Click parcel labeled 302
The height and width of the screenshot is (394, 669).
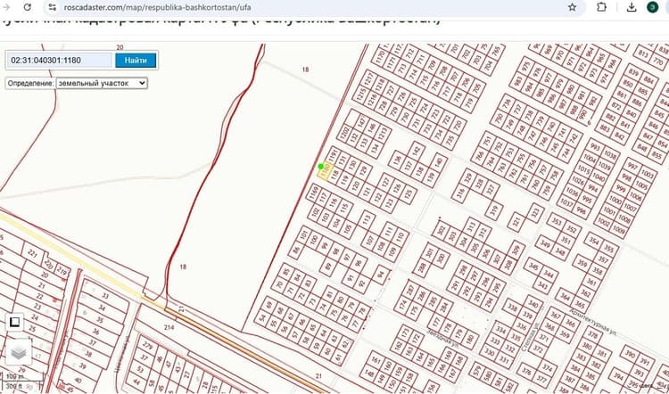pyautogui.click(x=442, y=230)
